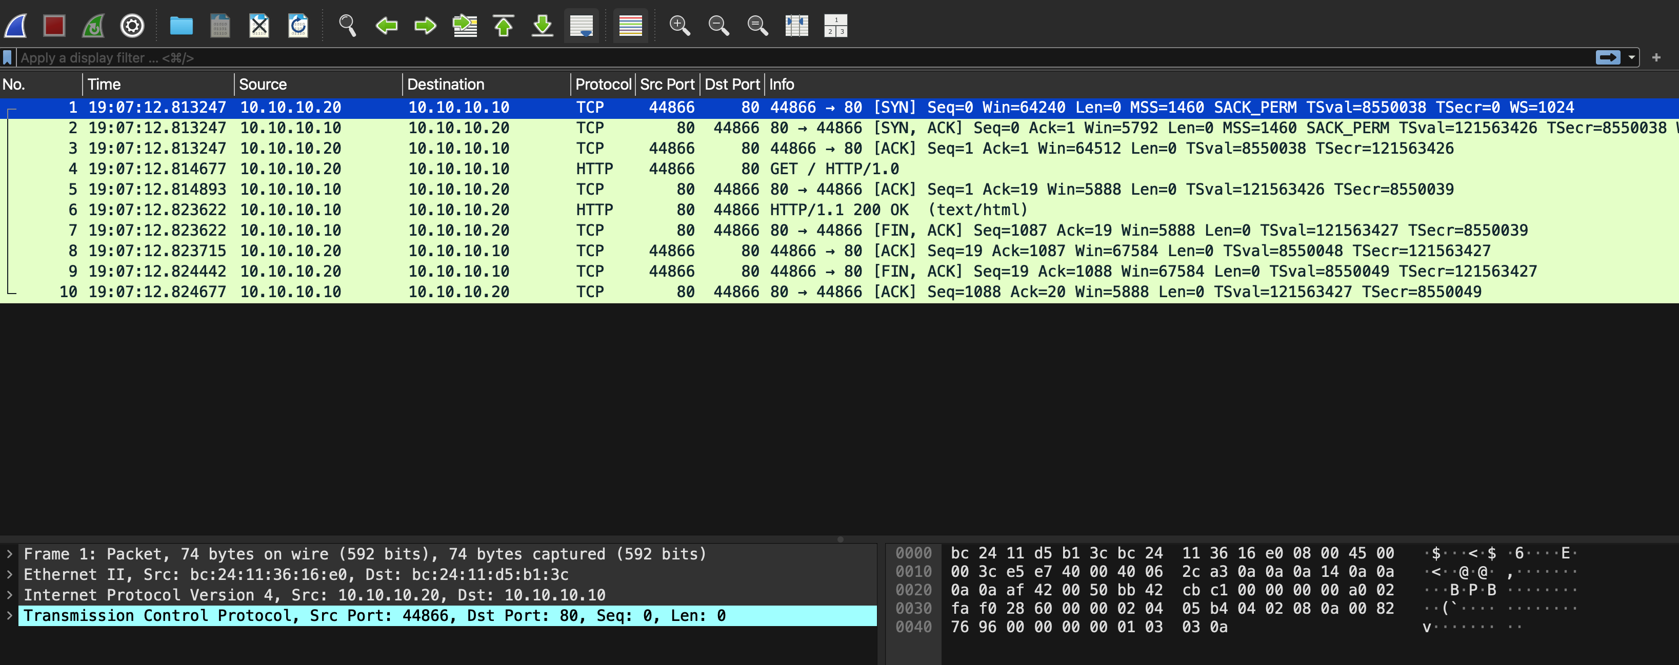
Task: Select packet 4 GET / HTTP/1.0
Action: (x=840, y=170)
